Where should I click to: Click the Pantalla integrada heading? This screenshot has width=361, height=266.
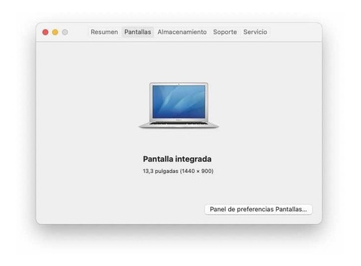coord(178,159)
